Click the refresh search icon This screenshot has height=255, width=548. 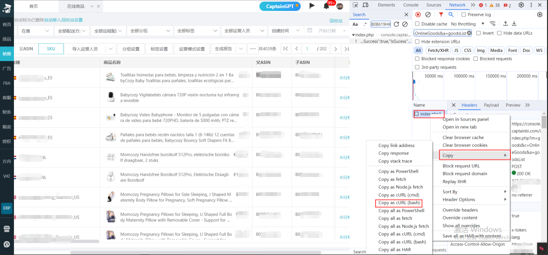396,24
